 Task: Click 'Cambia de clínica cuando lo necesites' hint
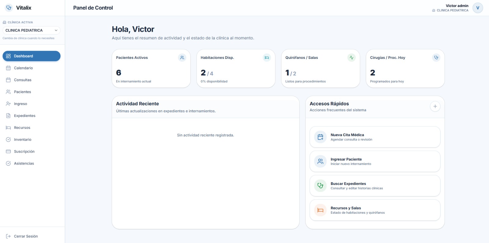pyautogui.click(x=28, y=38)
